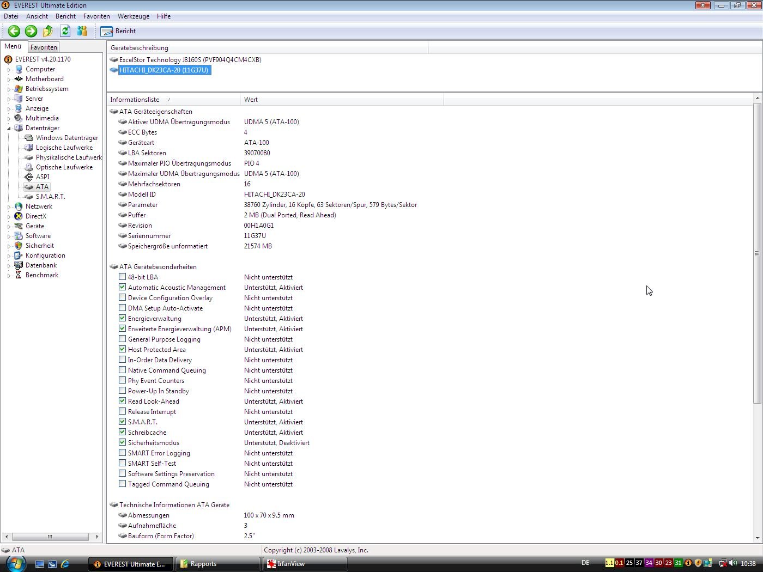Image resolution: width=763 pixels, height=572 pixels.
Task: Click the green Forward arrow toolbar icon
Action: pos(31,31)
